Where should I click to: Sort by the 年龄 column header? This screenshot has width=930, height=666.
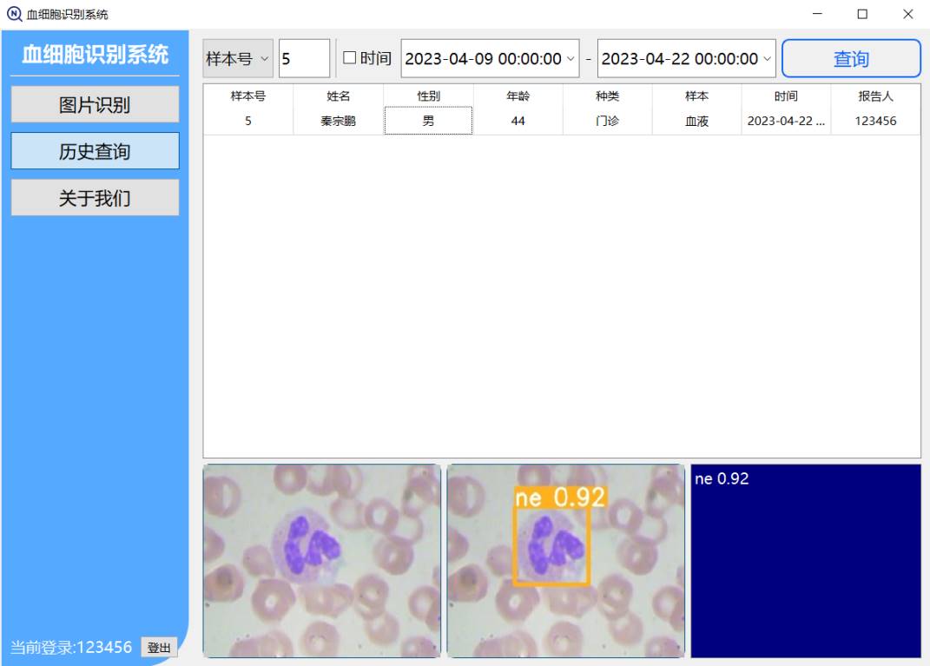518,96
